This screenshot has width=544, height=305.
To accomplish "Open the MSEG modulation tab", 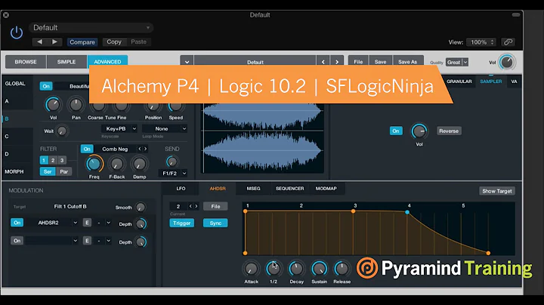I will pyautogui.click(x=253, y=189).
